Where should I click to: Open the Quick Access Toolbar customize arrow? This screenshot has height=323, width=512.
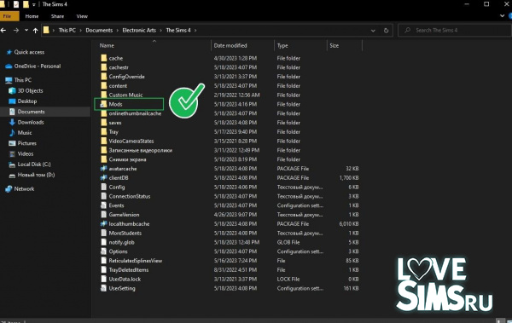[34, 5]
